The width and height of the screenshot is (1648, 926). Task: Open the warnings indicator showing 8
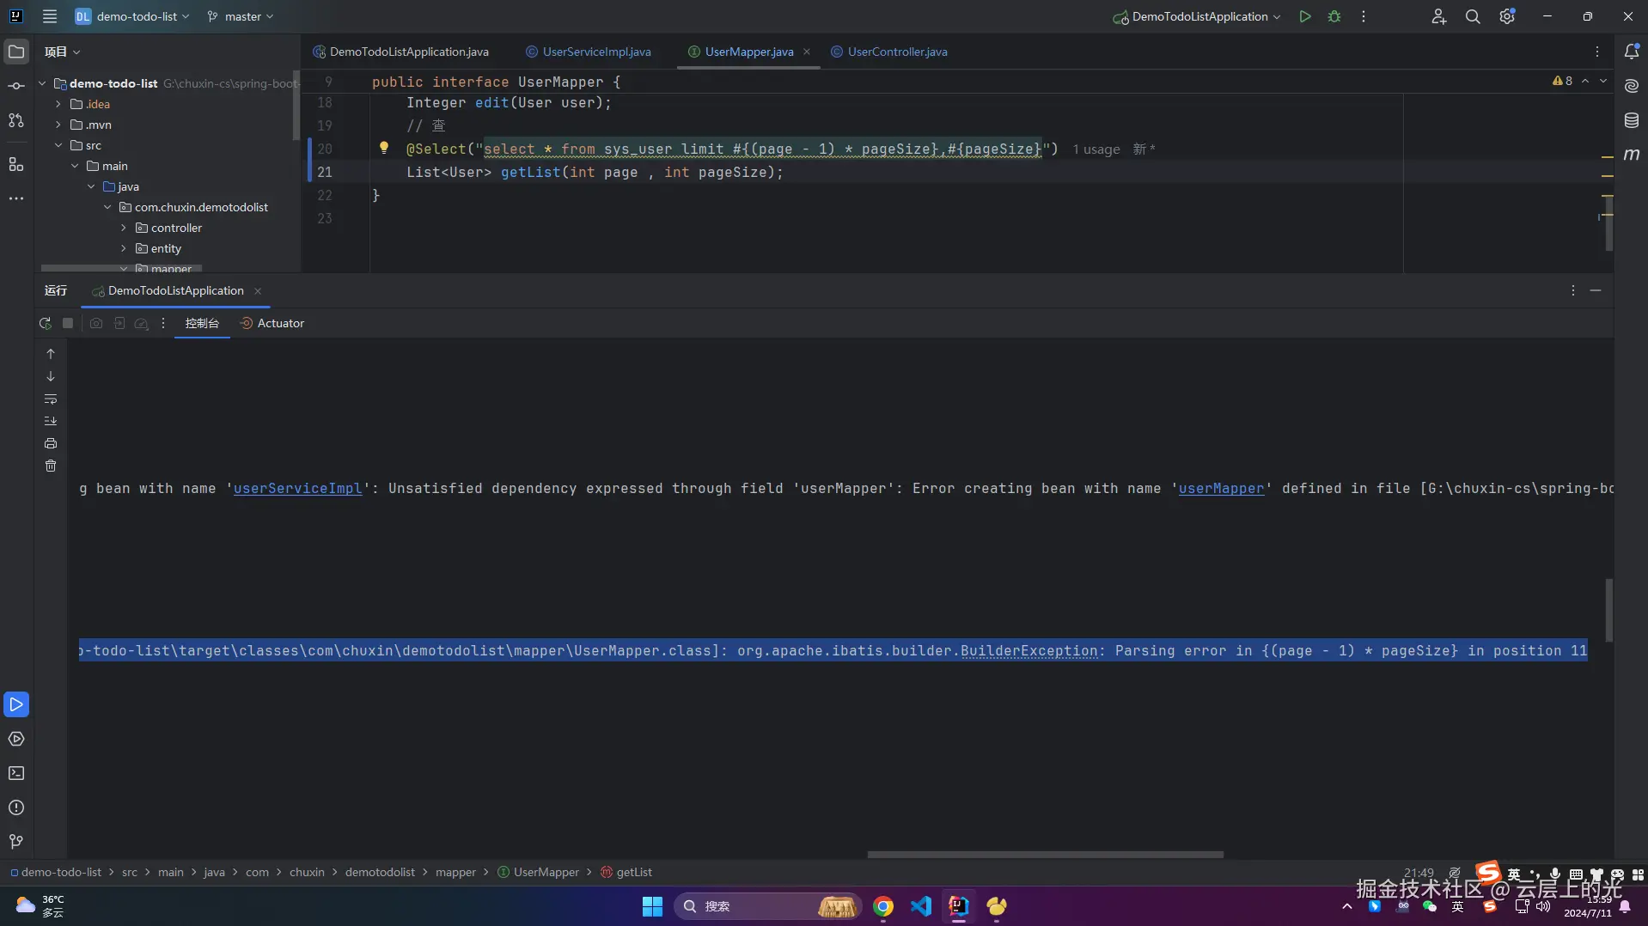coord(1563,81)
